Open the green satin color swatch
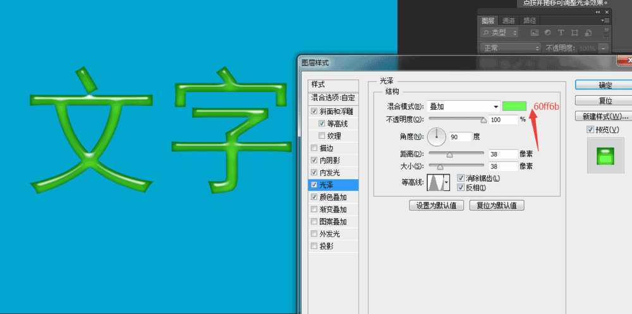Screen dimensions: 632x314 tap(515, 106)
